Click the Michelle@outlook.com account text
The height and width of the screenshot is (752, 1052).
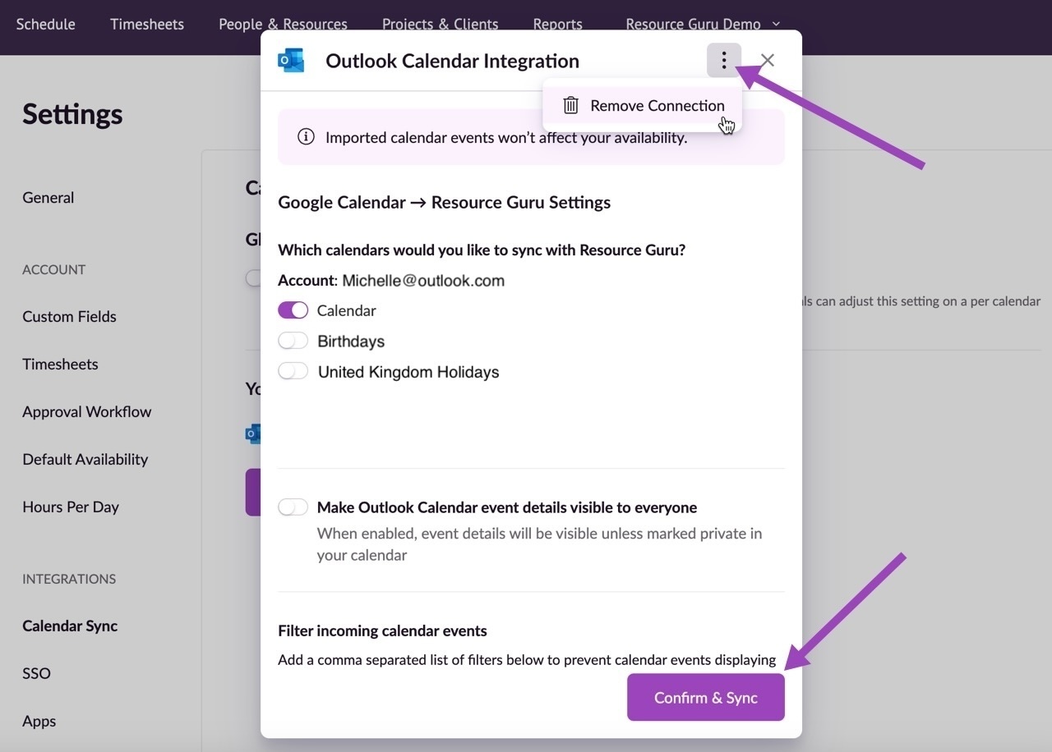pos(423,280)
